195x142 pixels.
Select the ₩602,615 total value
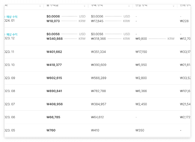click(54, 78)
